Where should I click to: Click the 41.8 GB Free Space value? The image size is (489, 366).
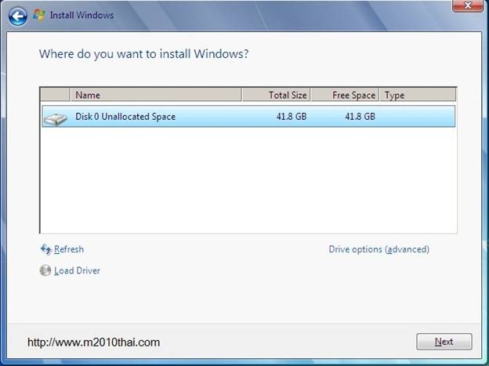click(360, 117)
